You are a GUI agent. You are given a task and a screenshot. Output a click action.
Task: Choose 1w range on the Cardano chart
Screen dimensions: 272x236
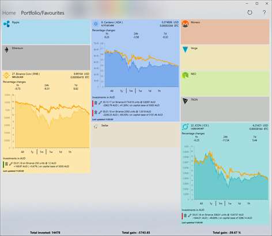140,91
